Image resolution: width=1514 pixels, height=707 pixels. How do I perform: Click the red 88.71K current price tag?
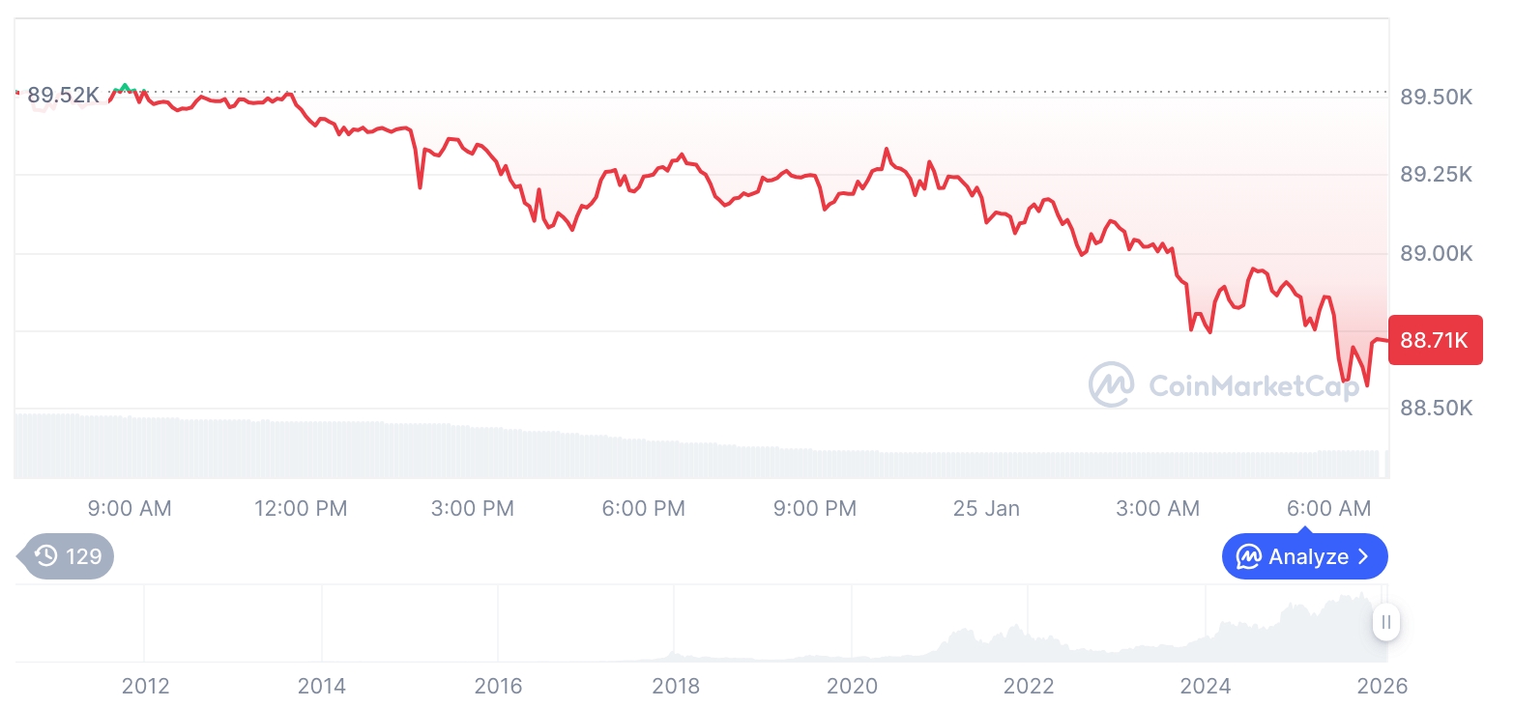click(x=1435, y=340)
